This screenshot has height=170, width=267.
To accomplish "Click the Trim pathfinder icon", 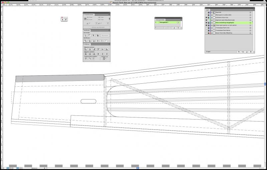I will 89,41.
